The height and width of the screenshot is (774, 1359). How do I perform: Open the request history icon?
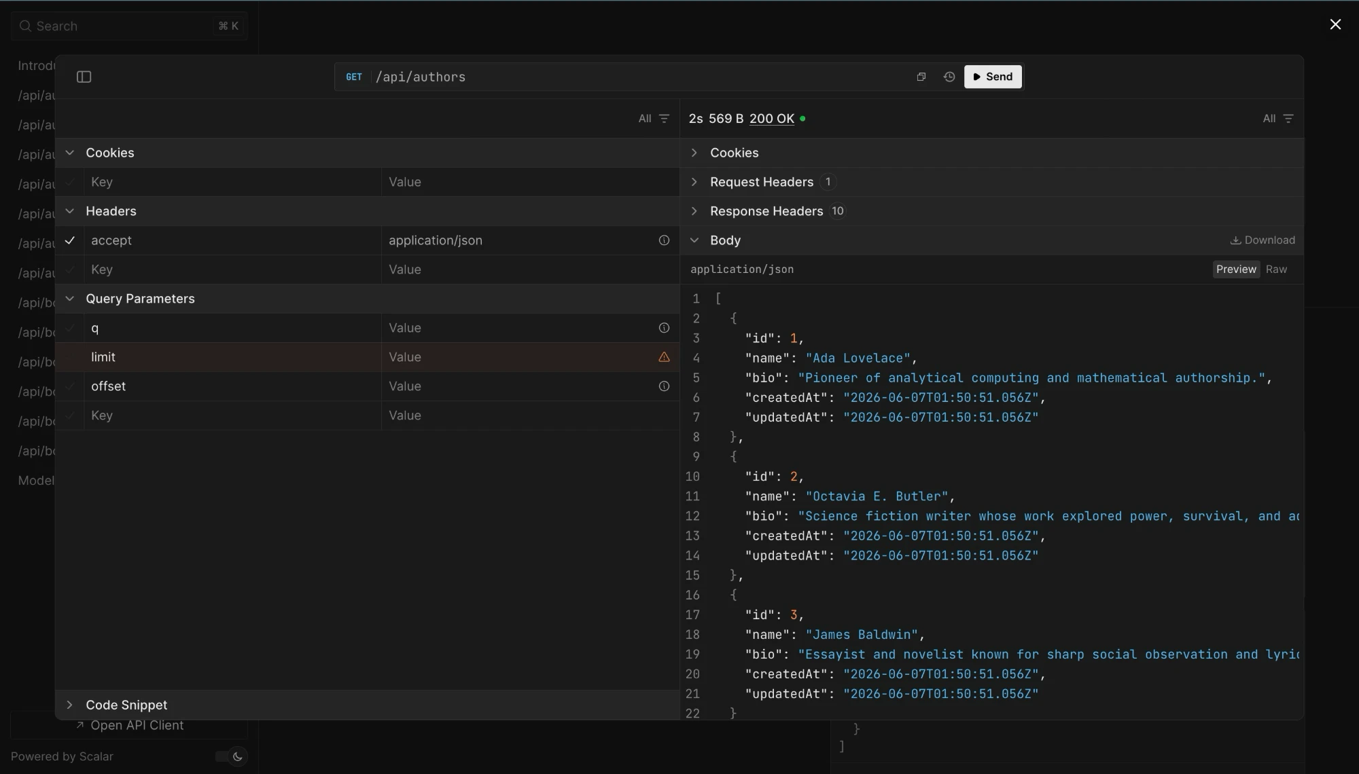[x=949, y=77]
